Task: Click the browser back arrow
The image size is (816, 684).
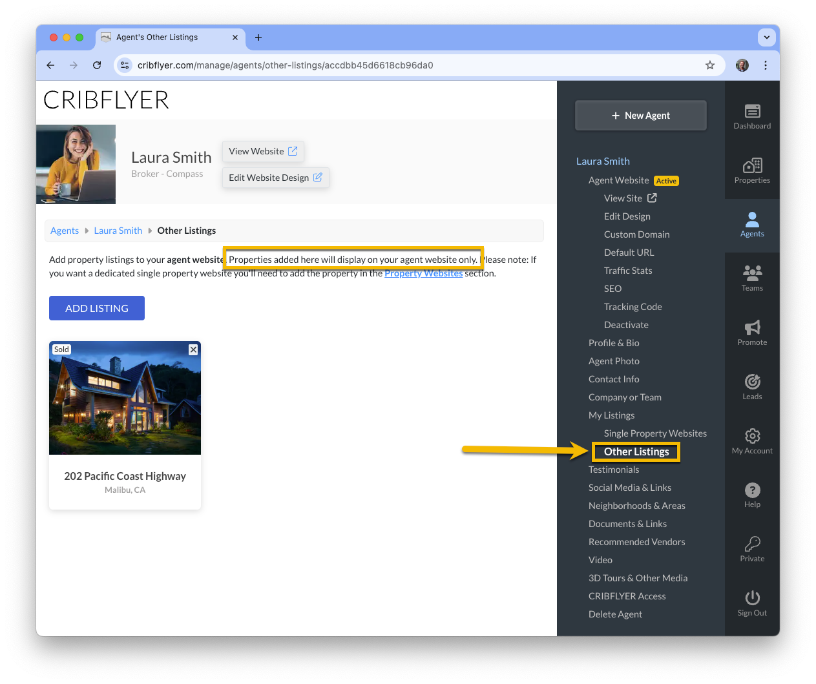Action: 50,65
